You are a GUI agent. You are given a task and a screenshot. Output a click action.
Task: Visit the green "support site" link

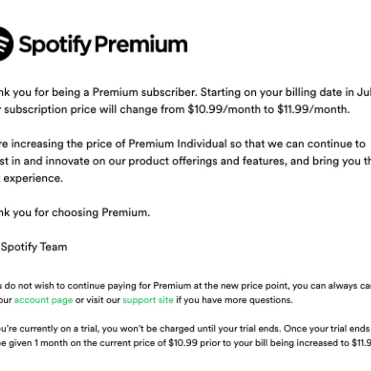click(x=148, y=300)
